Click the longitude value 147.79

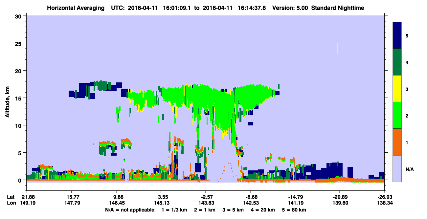coord(71,203)
